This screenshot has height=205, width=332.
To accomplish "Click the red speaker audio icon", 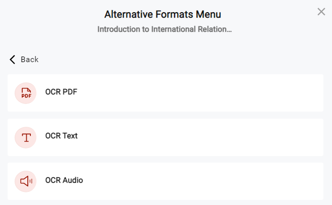I will 26,181.
